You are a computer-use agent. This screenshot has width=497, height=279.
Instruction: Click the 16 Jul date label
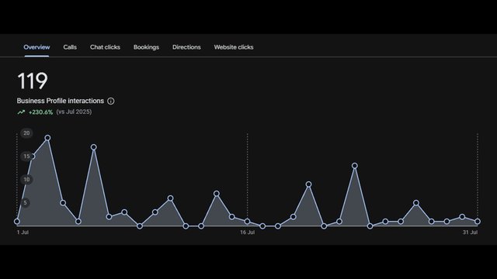click(x=247, y=232)
